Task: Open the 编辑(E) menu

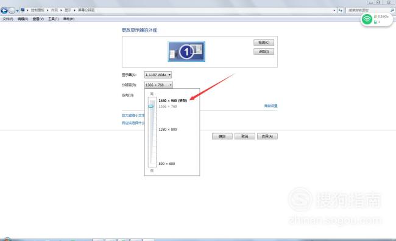Action: click(23, 19)
